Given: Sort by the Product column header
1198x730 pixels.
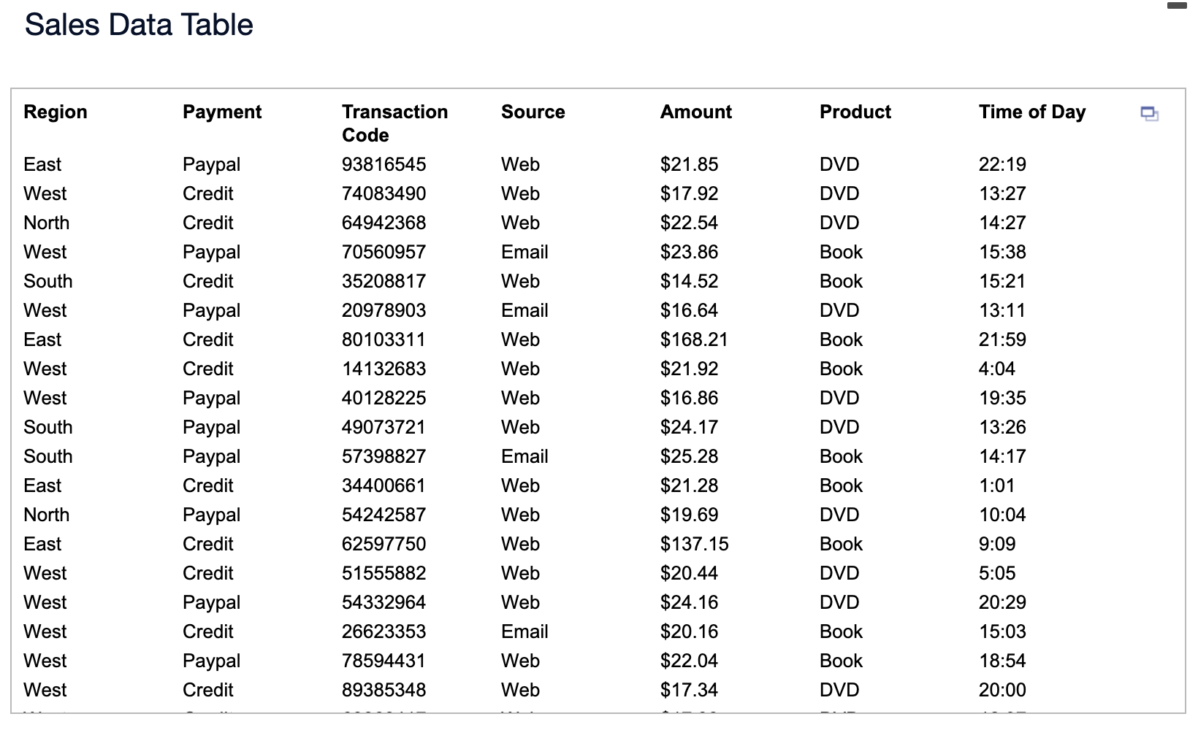Looking at the screenshot, I should click(855, 112).
